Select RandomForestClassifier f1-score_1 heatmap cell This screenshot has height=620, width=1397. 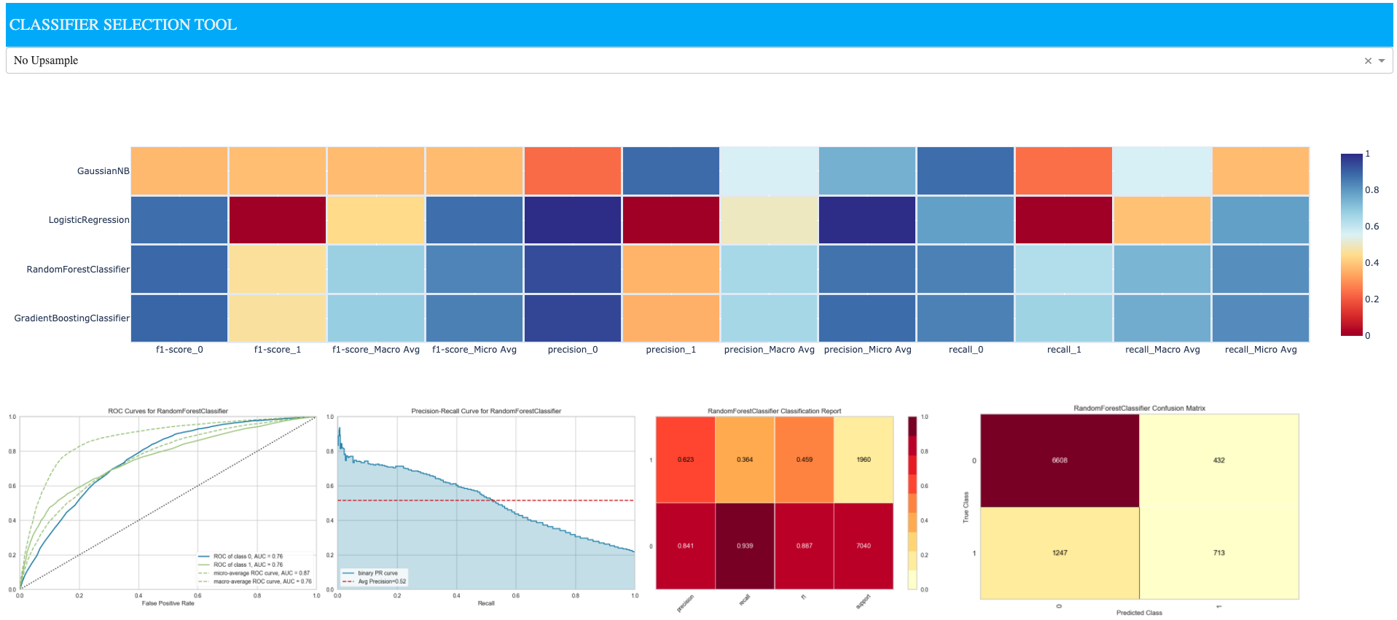(278, 270)
